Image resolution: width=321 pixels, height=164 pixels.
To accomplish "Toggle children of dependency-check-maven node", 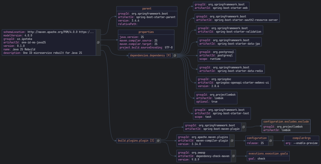I will pyautogui.click(x=233, y=156).
